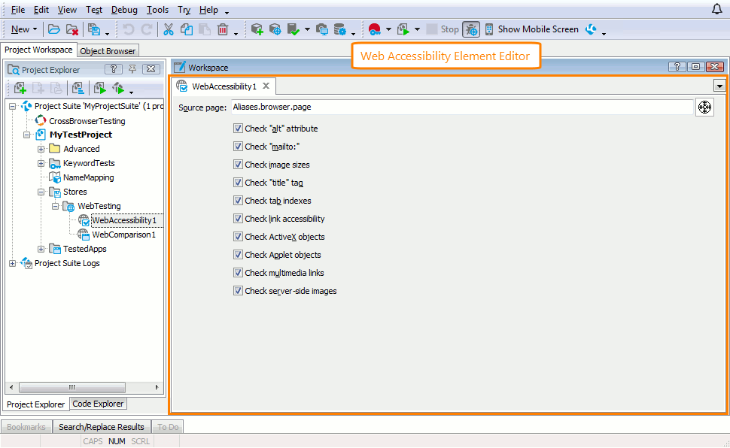The width and height of the screenshot is (730, 448).
Task: Click the blue-lined project item icon in Project Explorer toolbar
Action: (x=78, y=88)
